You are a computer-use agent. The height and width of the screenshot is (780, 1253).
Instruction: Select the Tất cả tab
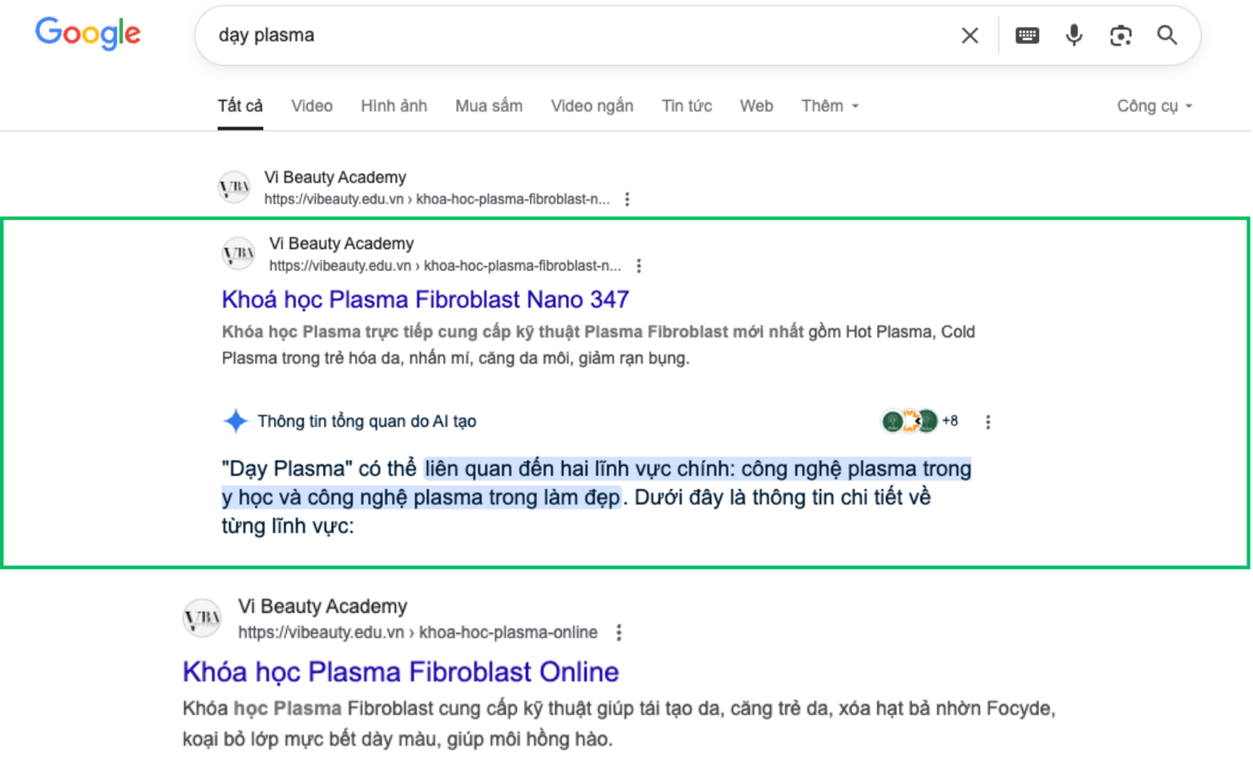point(240,106)
